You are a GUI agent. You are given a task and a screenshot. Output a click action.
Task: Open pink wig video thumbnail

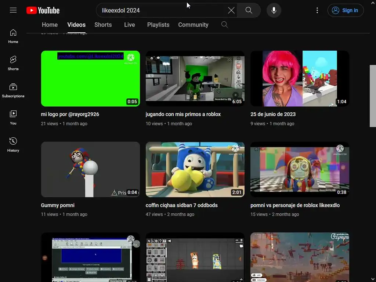300,79
